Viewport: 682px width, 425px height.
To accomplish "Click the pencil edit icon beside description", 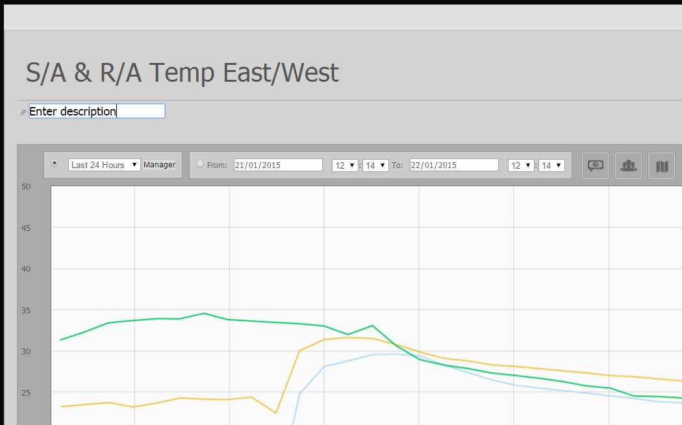I will coord(23,112).
